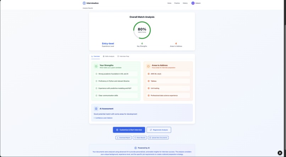Image resolution: width=286 pixels, height=157 pixels.
Task: Click the orange dot beside Unit testing
Action: pos(149,88)
